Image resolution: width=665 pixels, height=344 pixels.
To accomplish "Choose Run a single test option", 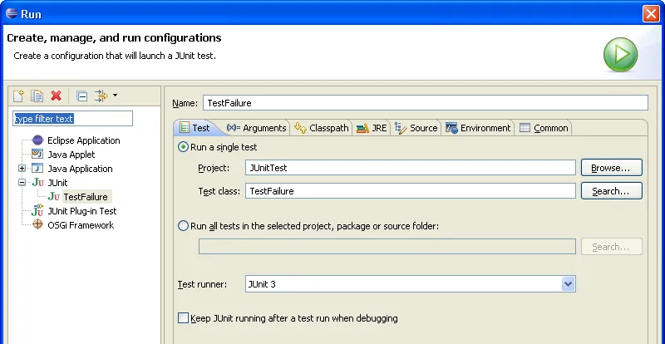I will point(218,147).
